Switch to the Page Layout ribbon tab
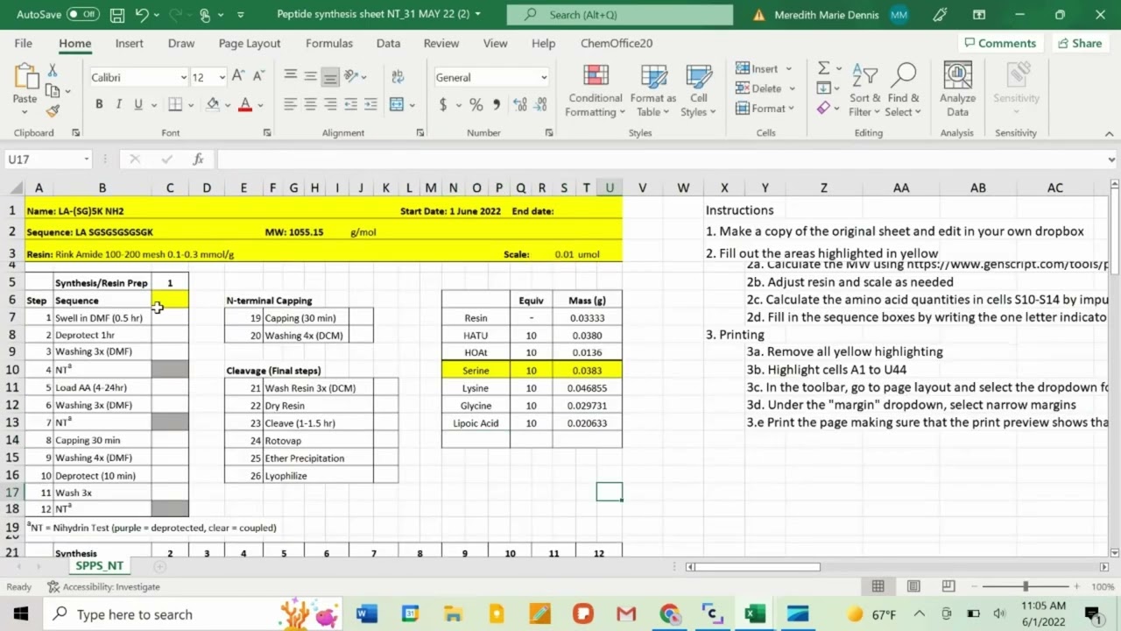Screen dimensions: 1121x631 250,43
